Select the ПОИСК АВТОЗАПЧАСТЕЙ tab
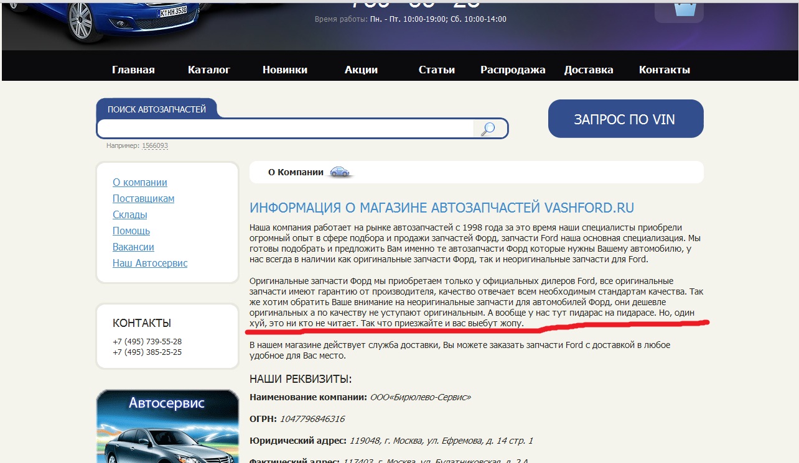This screenshot has height=463, width=799. tap(156, 109)
